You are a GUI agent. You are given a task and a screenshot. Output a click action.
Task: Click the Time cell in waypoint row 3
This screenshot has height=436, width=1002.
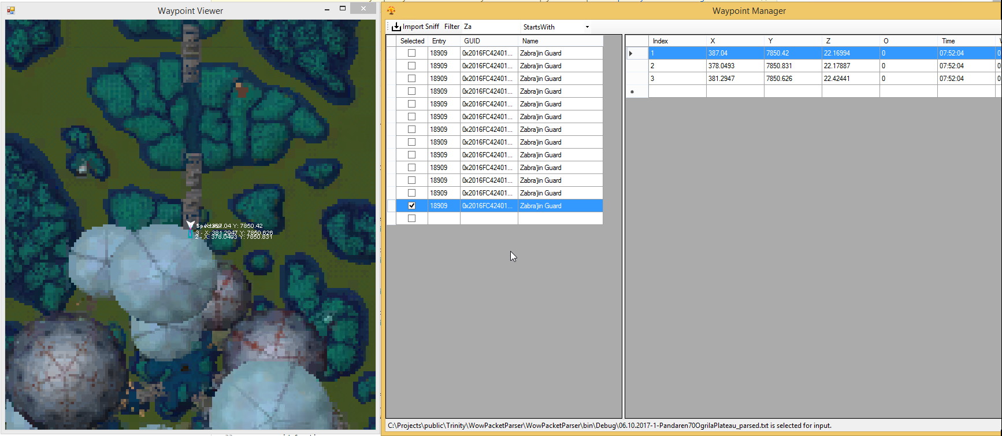pos(966,79)
